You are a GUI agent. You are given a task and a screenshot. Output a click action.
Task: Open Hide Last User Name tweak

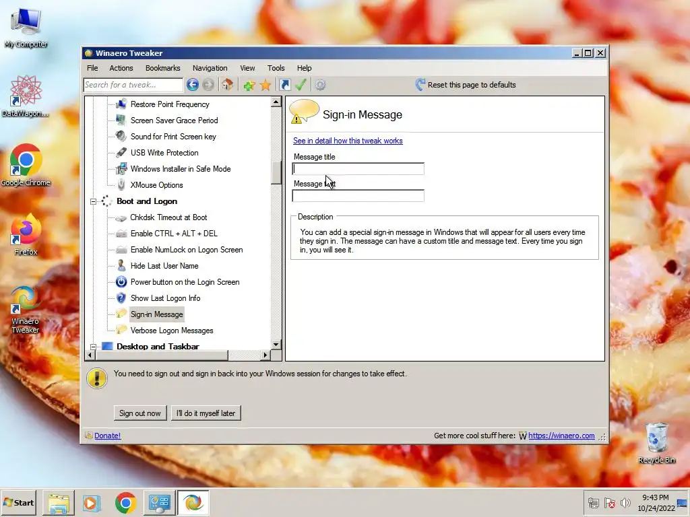164,266
